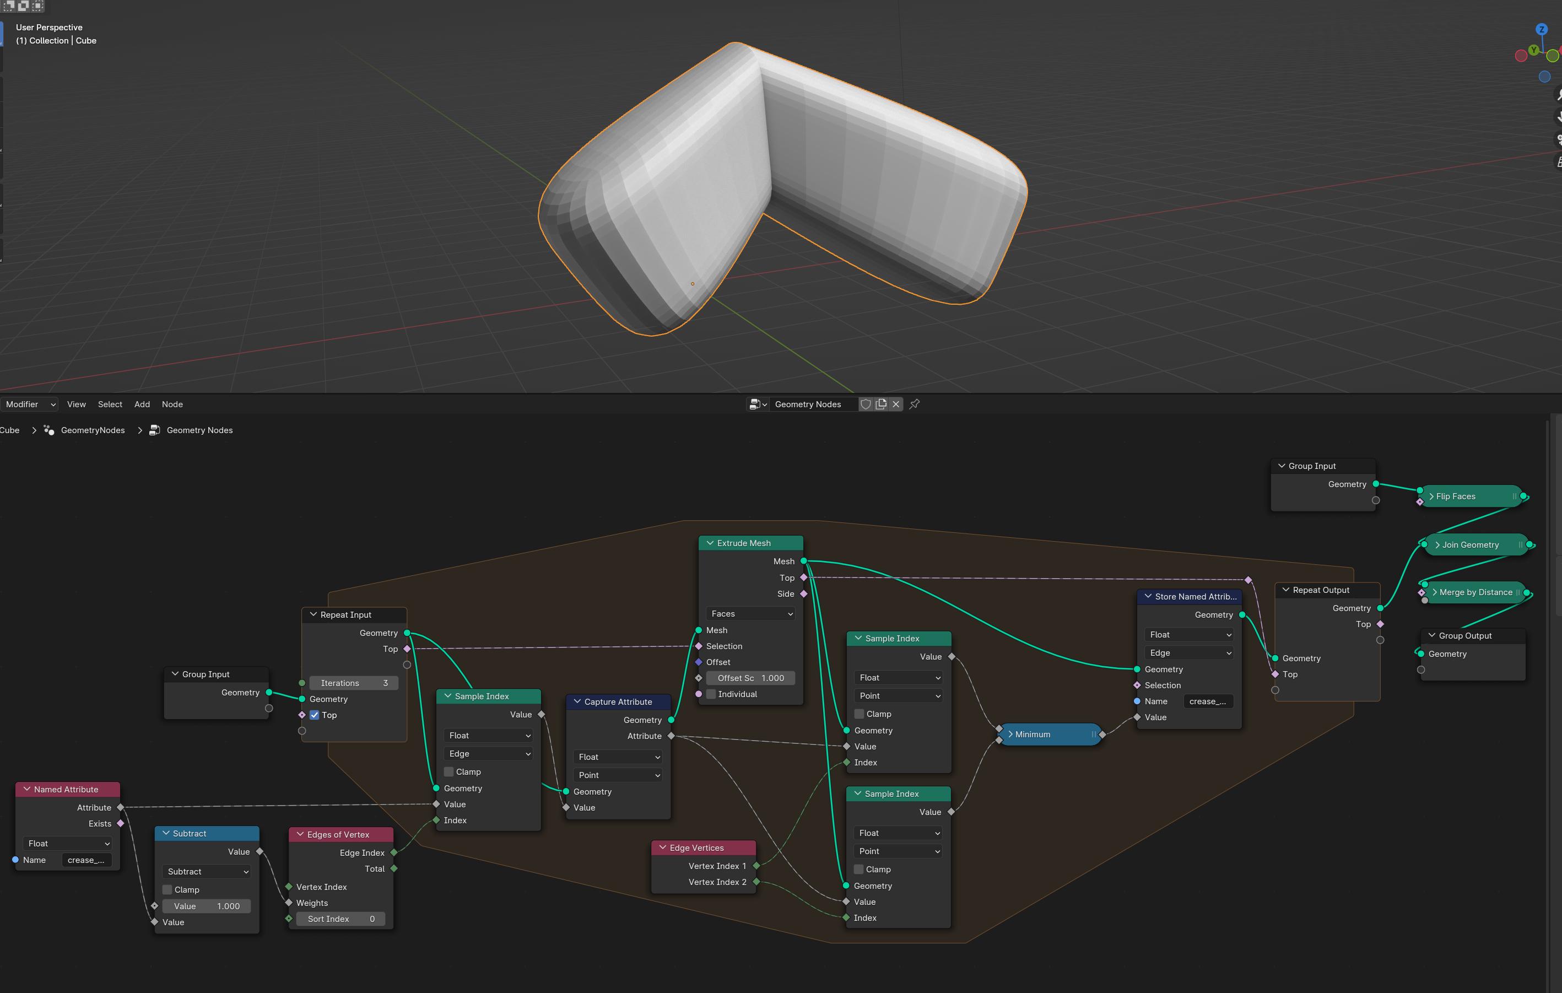This screenshot has width=1562, height=993.
Task: Collapse the Repeat Input node
Action: pyautogui.click(x=314, y=615)
